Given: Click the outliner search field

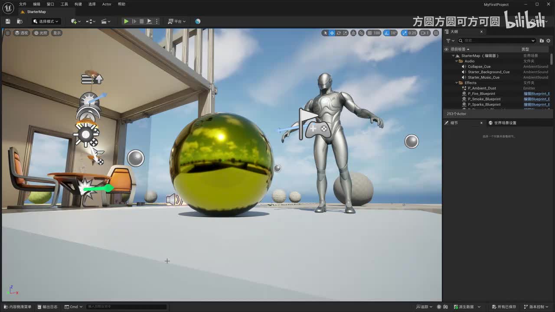Looking at the screenshot, I should click(x=497, y=41).
